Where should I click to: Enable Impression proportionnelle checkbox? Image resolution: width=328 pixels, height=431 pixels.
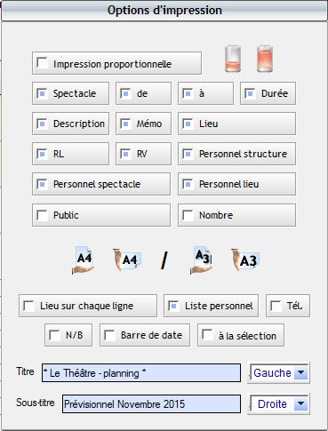(x=42, y=63)
